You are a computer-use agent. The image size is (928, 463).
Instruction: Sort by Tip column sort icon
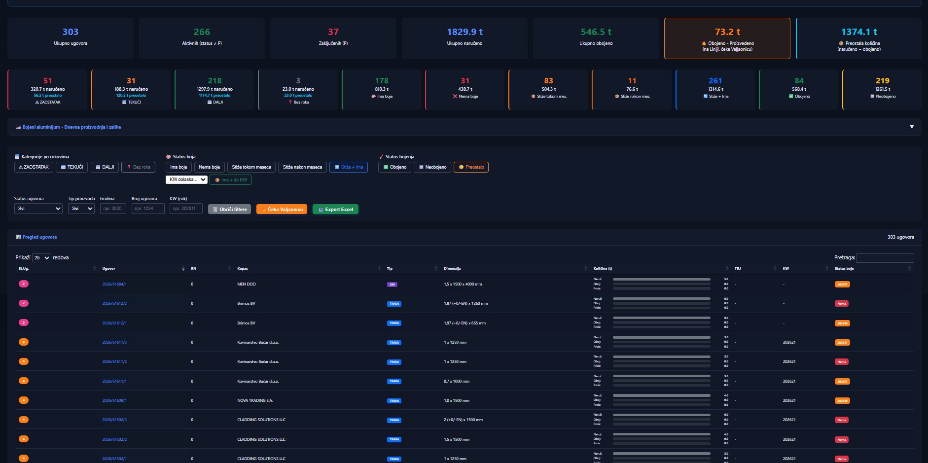coord(436,269)
